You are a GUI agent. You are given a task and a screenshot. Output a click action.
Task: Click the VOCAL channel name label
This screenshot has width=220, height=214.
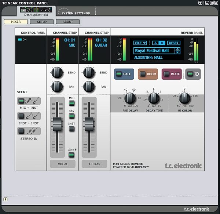pyautogui.click(x=63, y=164)
